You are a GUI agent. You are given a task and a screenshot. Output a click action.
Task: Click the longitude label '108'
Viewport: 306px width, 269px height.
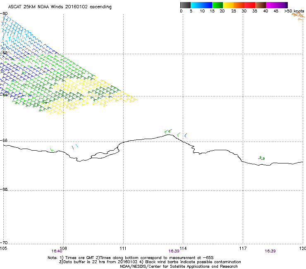pos(63,248)
